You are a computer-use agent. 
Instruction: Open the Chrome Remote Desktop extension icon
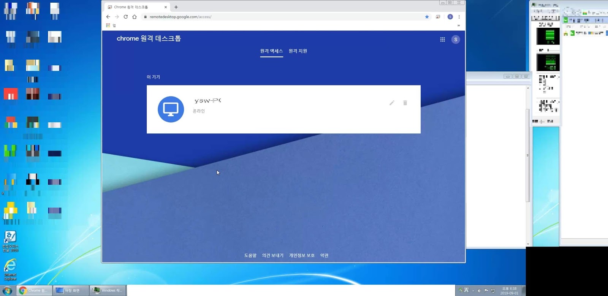(438, 17)
